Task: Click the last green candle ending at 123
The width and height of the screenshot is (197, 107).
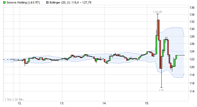Action: (176, 57)
